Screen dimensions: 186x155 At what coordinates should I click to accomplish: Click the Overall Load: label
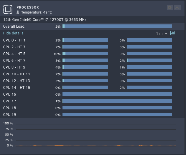pos(14,26)
